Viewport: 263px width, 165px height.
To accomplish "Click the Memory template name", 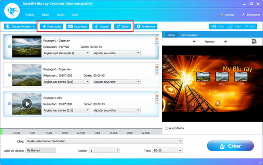I will (210, 42).
